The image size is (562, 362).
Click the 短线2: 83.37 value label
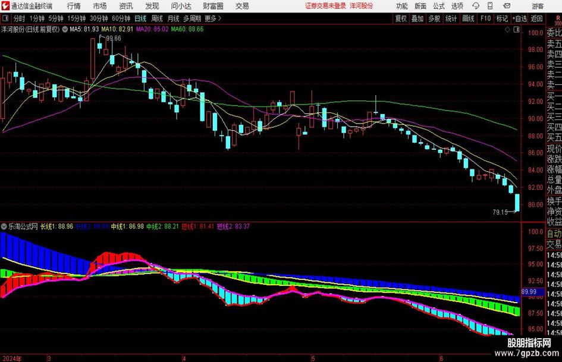233,226
